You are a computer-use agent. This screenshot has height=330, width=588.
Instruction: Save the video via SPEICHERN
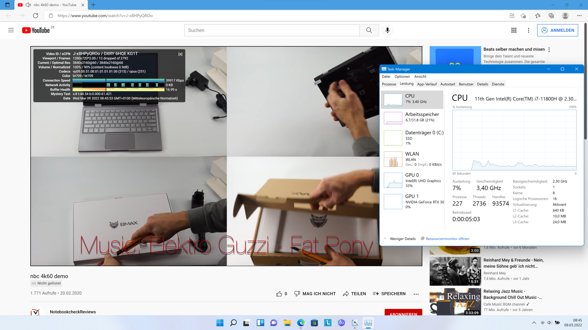[x=389, y=294]
